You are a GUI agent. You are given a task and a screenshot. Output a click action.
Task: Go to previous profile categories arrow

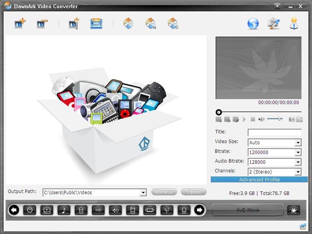[14, 210]
